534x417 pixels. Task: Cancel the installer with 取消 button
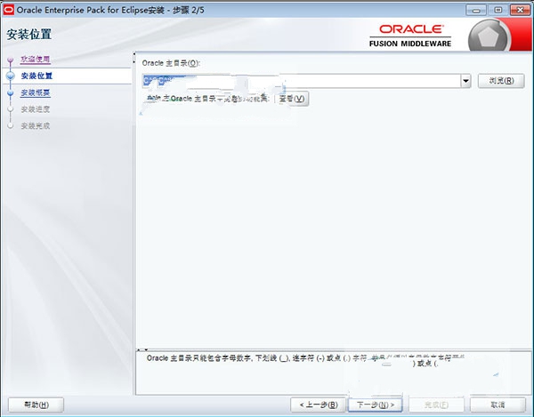(x=498, y=405)
